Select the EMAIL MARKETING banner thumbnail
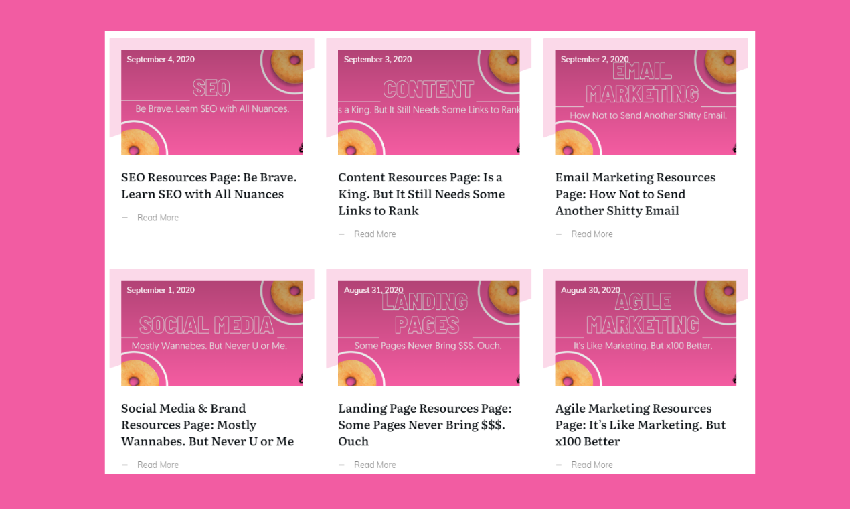 click(645, 100)
